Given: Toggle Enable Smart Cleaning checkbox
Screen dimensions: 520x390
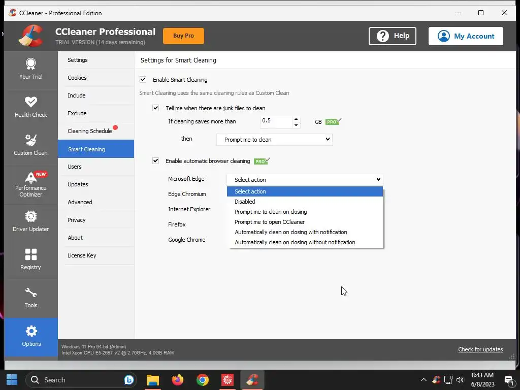Looking at the screenshot, I should point(143,80).
